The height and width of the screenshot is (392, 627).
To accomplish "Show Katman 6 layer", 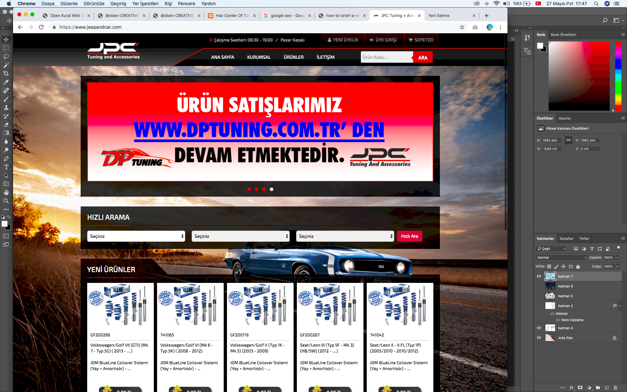I will click(539, 286).
